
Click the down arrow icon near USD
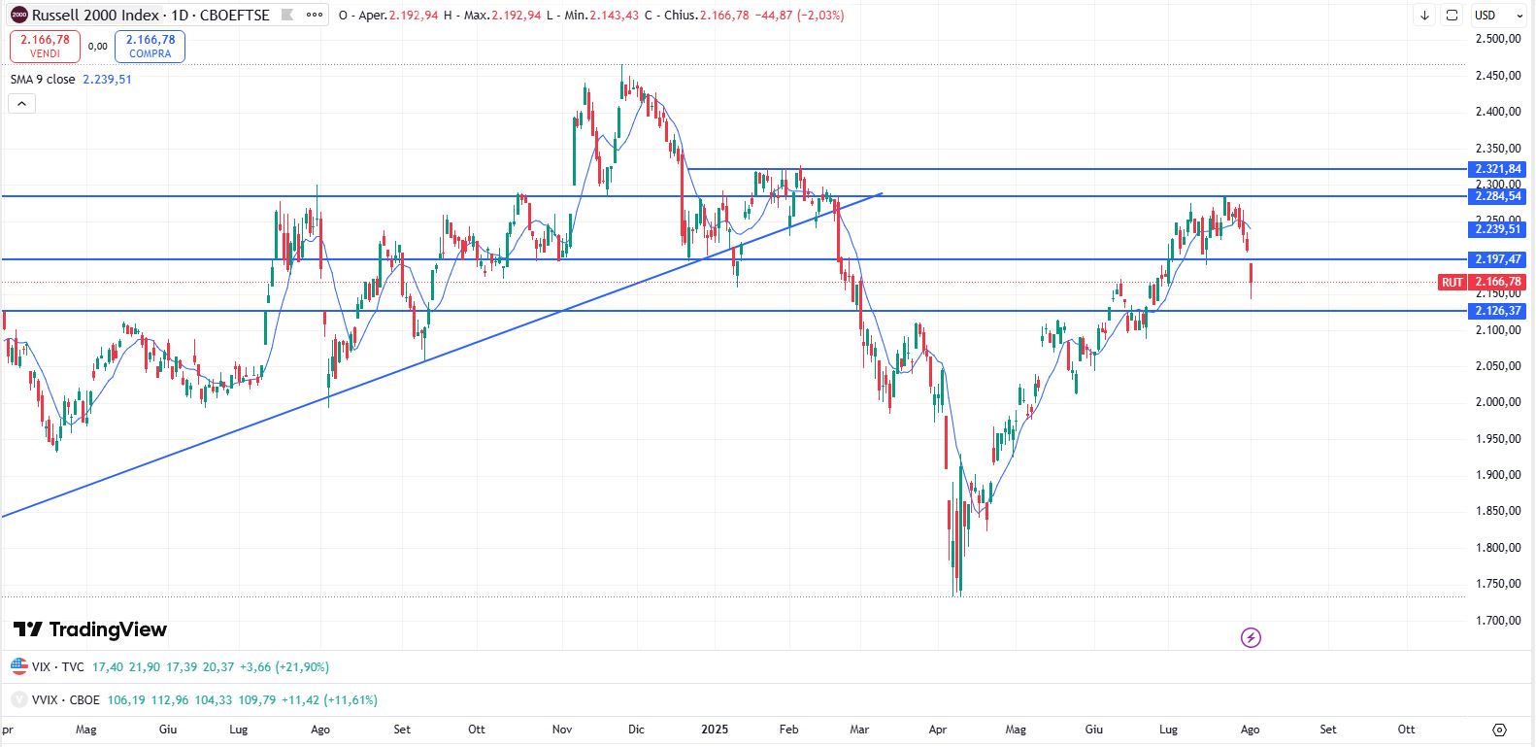(1424, 16)
